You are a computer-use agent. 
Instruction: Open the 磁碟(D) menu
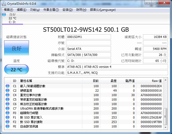pyautogui.click(x=67, y=10)
